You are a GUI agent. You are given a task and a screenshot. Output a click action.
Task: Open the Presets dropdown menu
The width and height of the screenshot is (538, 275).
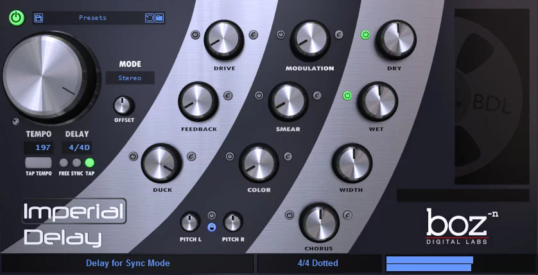point(92,18)
